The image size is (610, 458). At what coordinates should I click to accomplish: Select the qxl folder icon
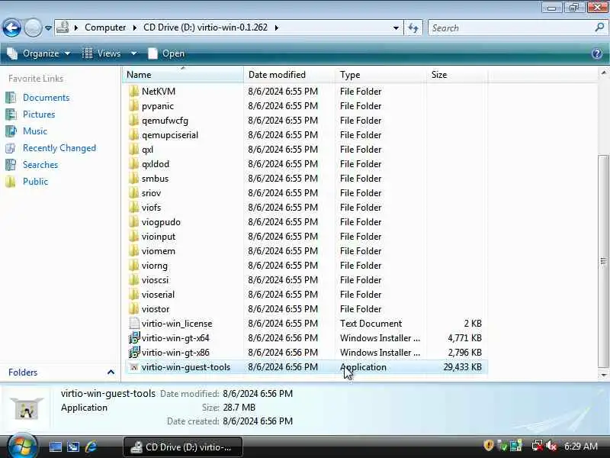coord(133,150)
